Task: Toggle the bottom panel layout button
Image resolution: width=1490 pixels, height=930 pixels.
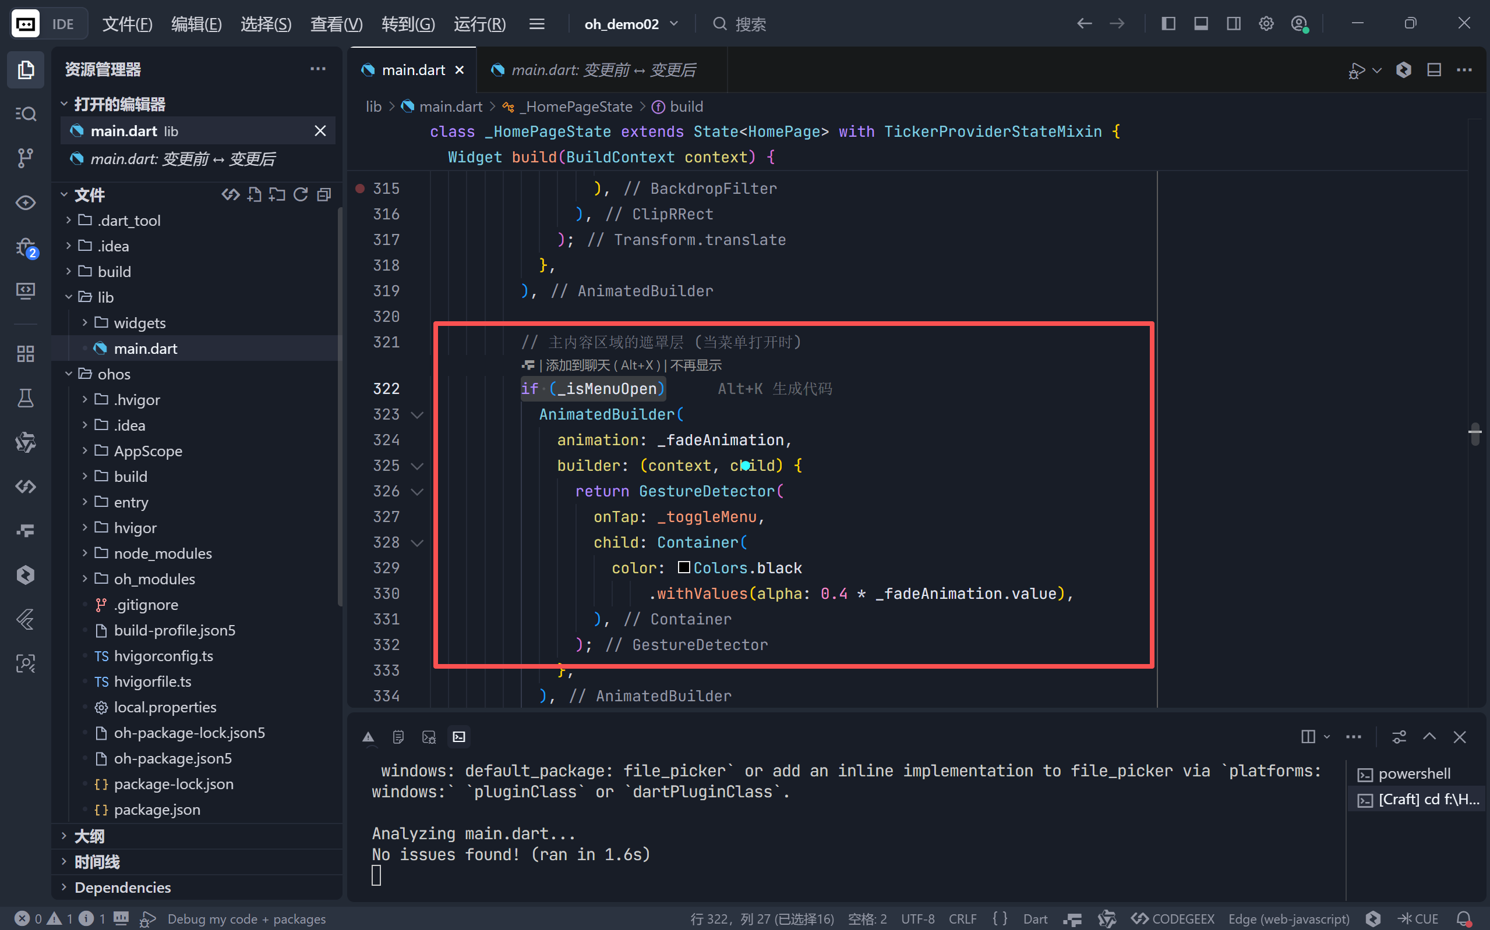Action: click(x=1201, y=24)
